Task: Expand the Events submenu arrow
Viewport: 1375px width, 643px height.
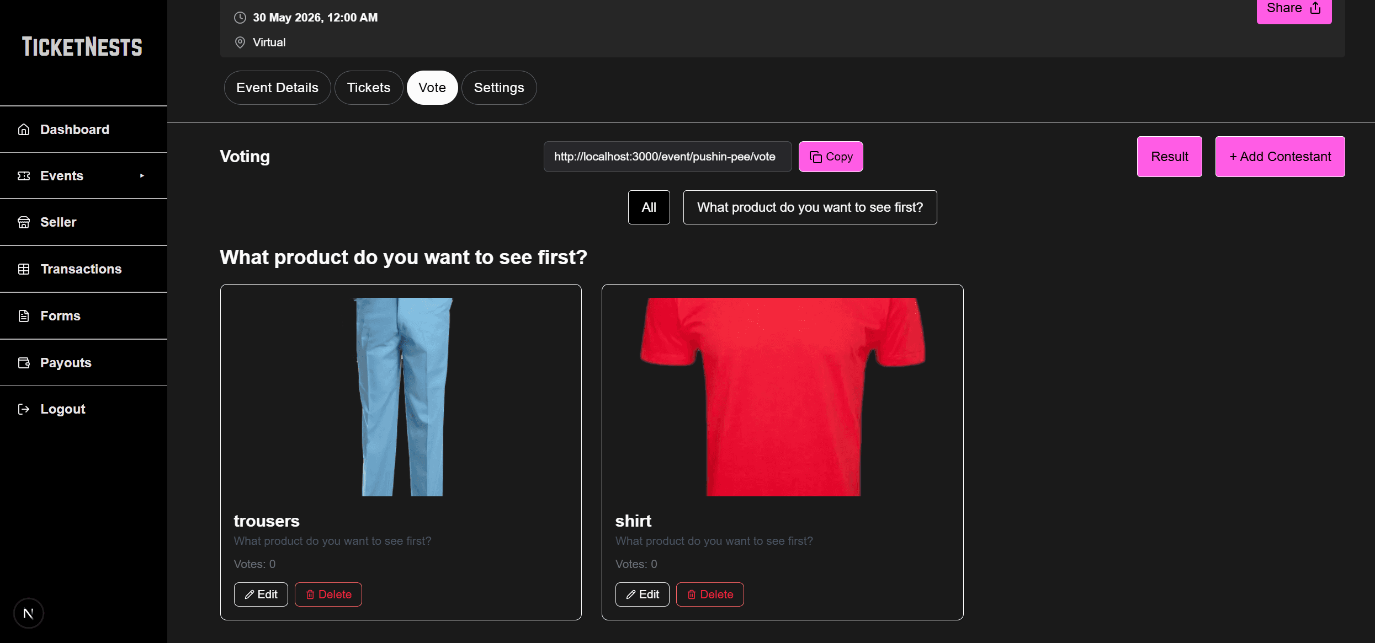Action: [x=142, y=176]
